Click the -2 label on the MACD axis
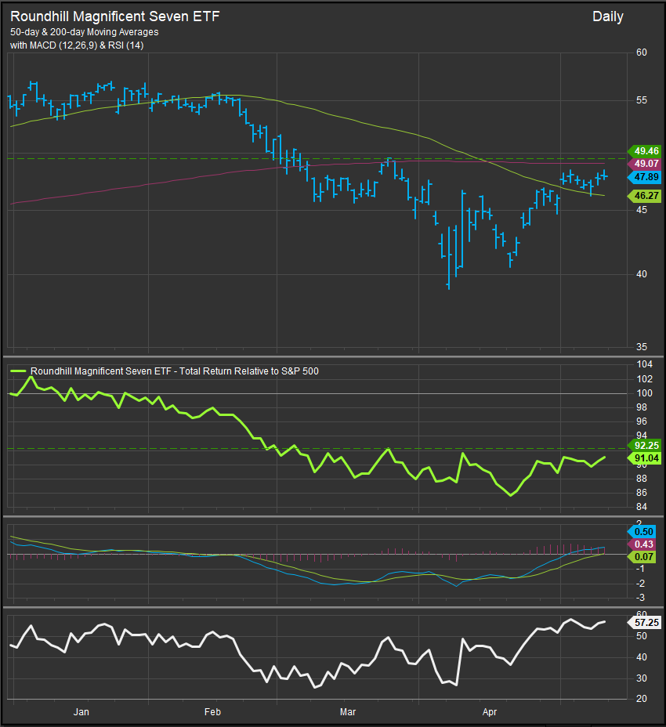 [640, 584]
